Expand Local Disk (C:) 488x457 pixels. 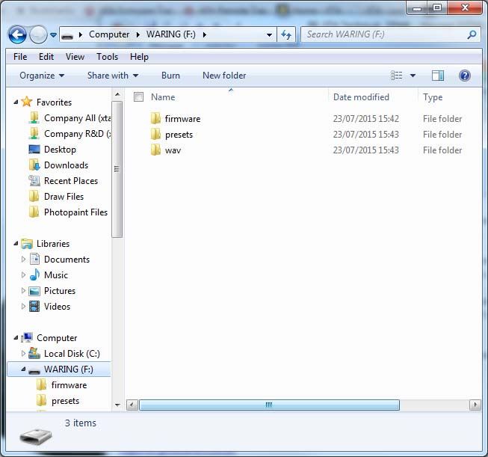point(23,353)
